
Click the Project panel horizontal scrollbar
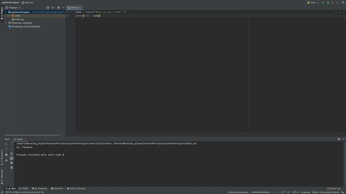(x=32, y=135)
